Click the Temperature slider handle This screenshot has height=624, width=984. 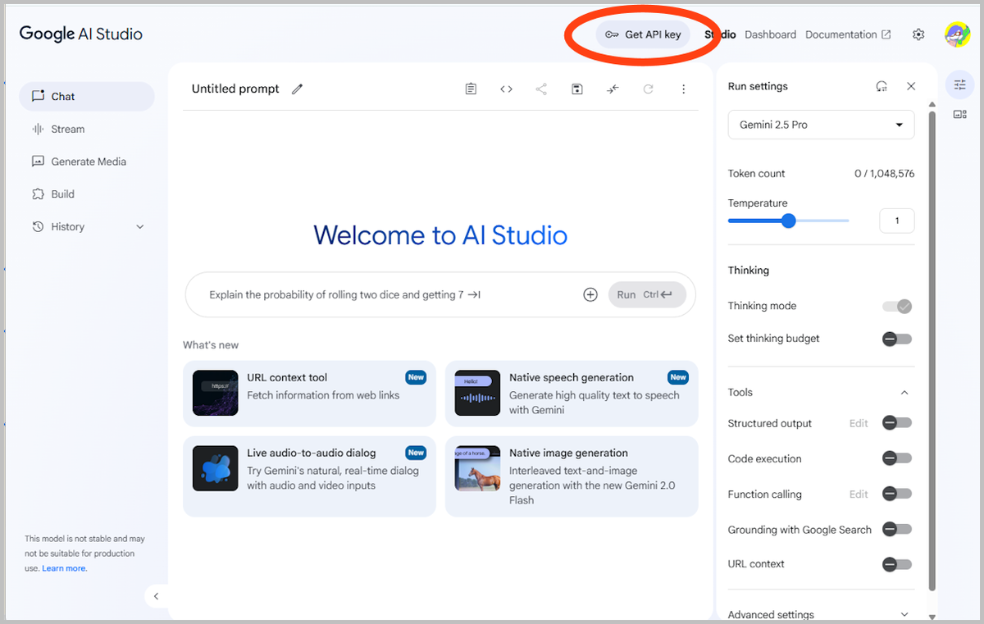tap(788, 221)
